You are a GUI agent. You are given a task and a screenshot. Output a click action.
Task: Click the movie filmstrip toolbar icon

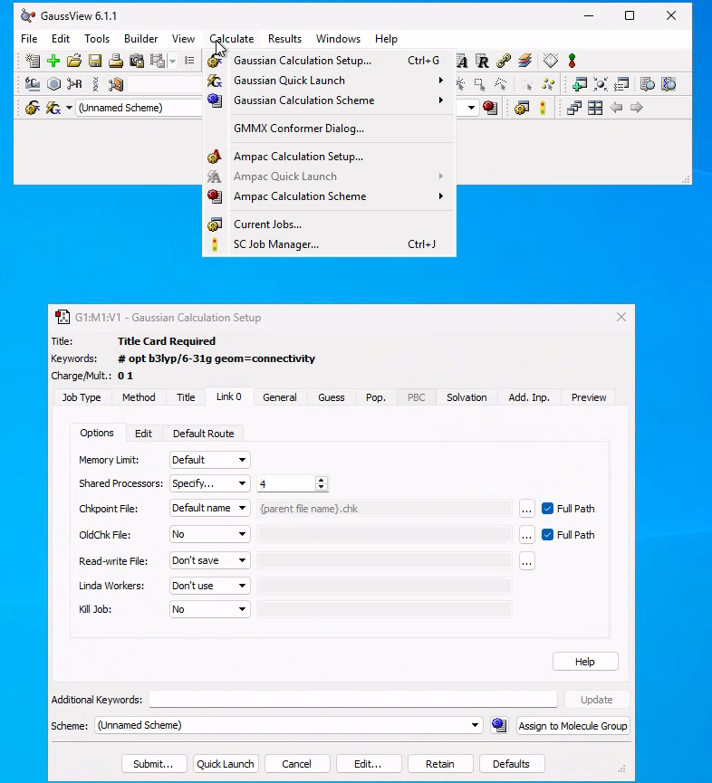pos(158,61)
